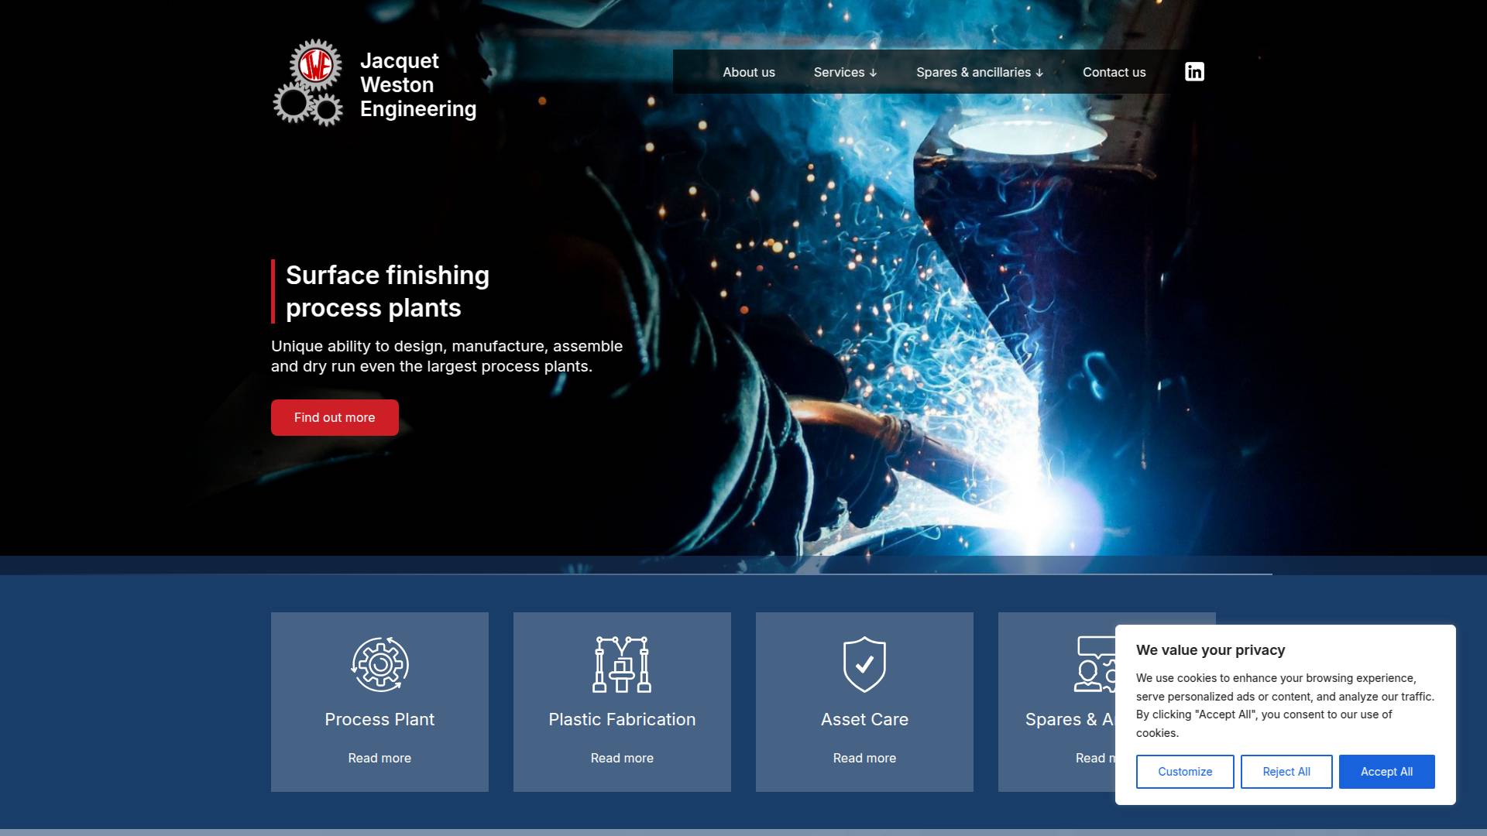This screenshot has width=1487, height=836.
Task: Click the Jacquet Weston Engineering title
Action: click(417, 84)
